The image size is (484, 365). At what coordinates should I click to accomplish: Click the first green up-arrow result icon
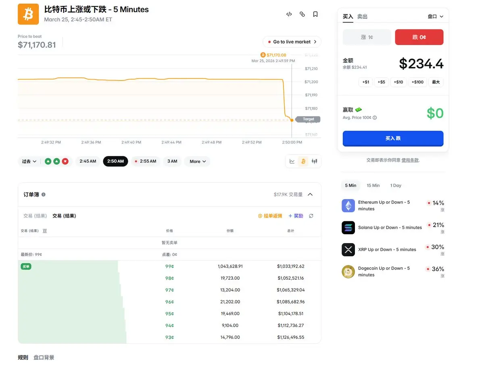pyautogui.click(x=48, y=161)
